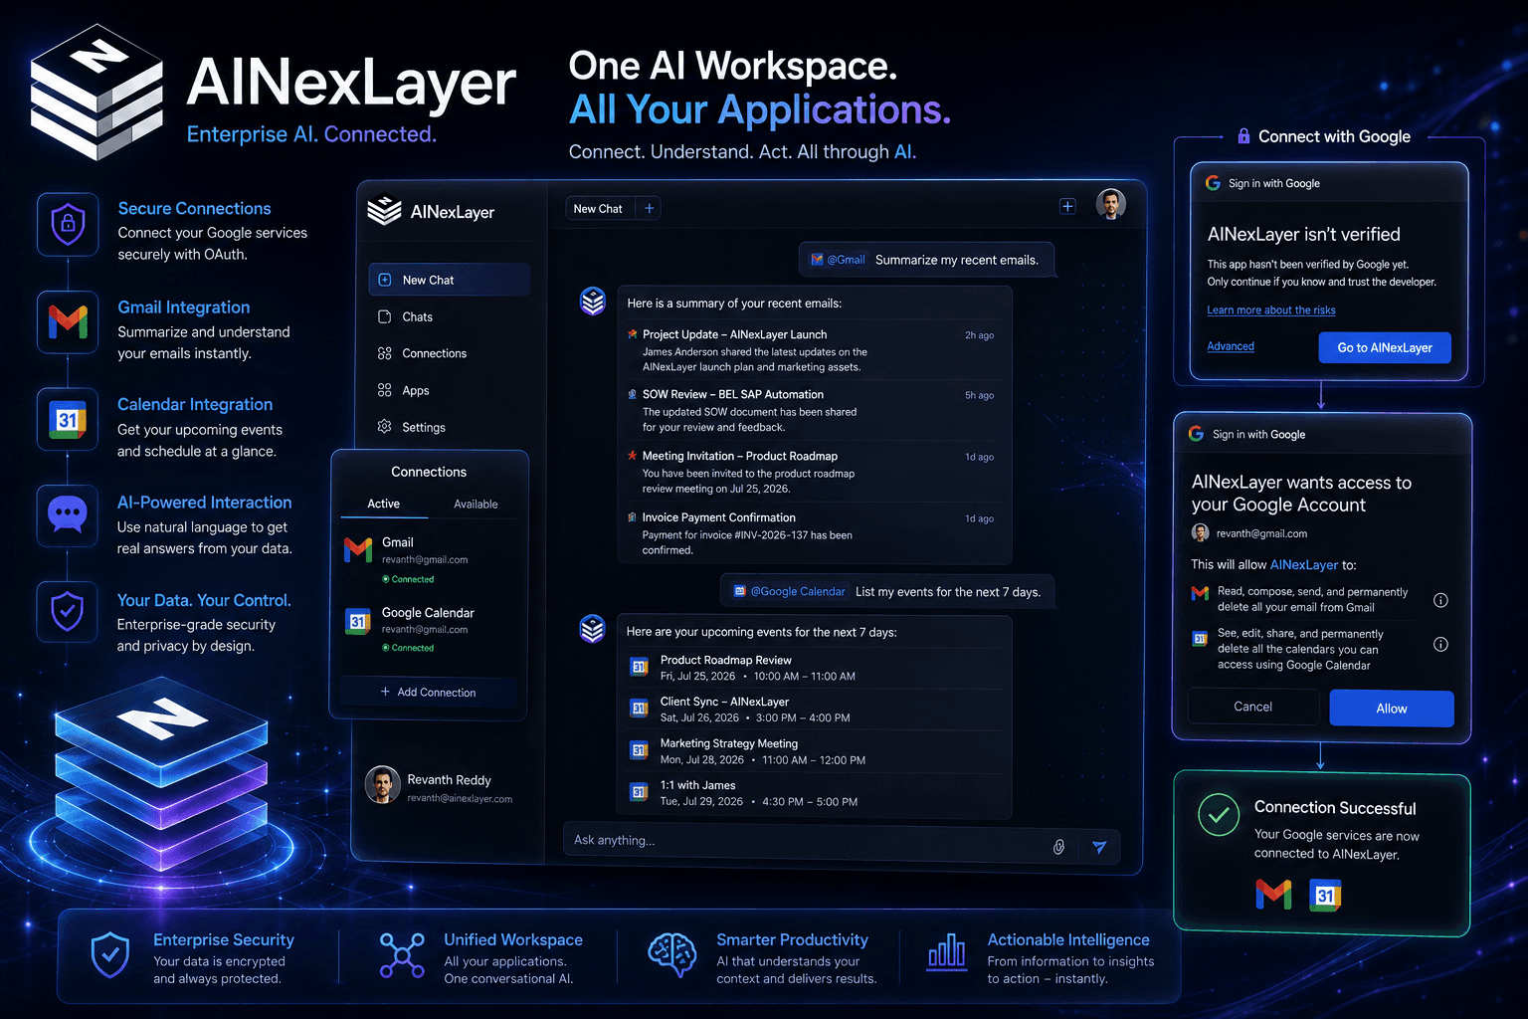Click the Connections grid icon in sidebar
The image size is (1528, 1019).
385,353
